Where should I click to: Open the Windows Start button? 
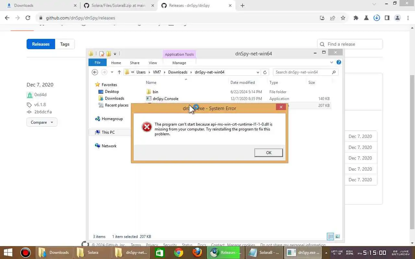pyautogui.click(x=8, y=253)
